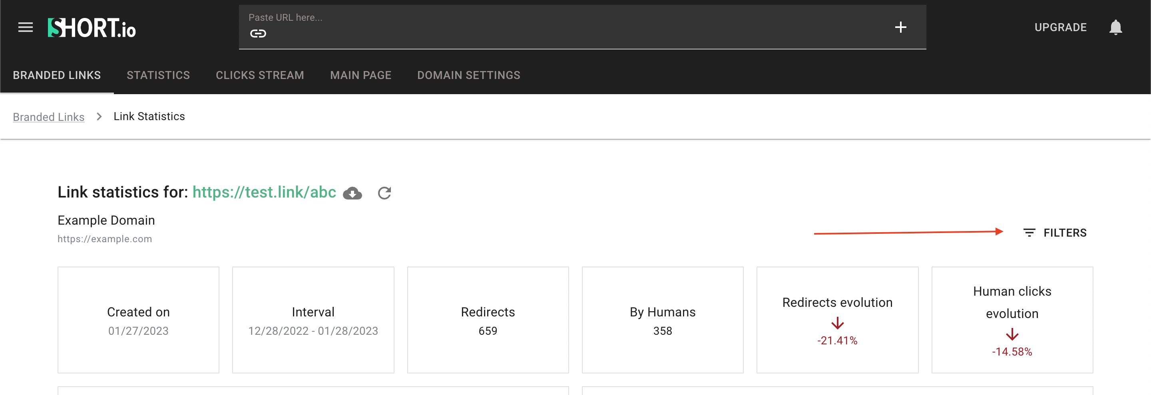Click the UPGRADE button

[x=1060, y=28]
